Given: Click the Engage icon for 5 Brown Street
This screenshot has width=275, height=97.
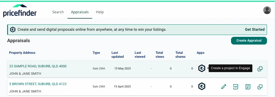Looking at the screenshot, I should click(202, 86).
